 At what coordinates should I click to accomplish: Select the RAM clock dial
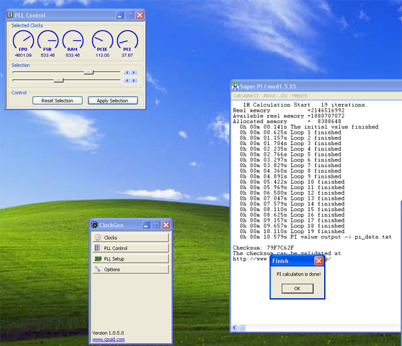point(72,41)
